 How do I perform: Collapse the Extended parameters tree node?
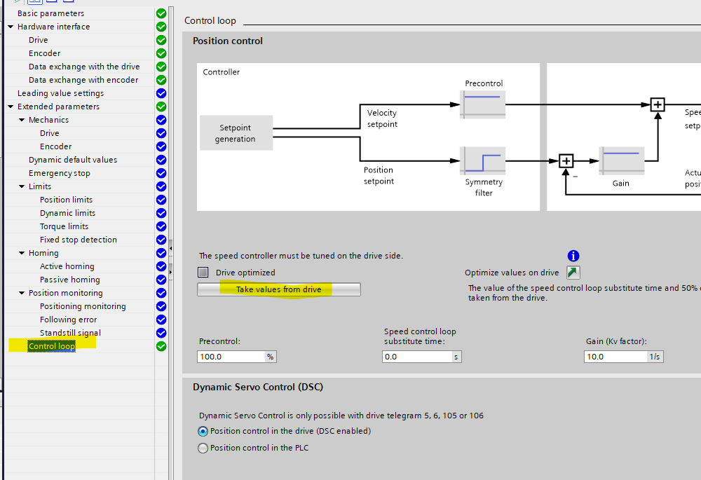click(11, 107)
